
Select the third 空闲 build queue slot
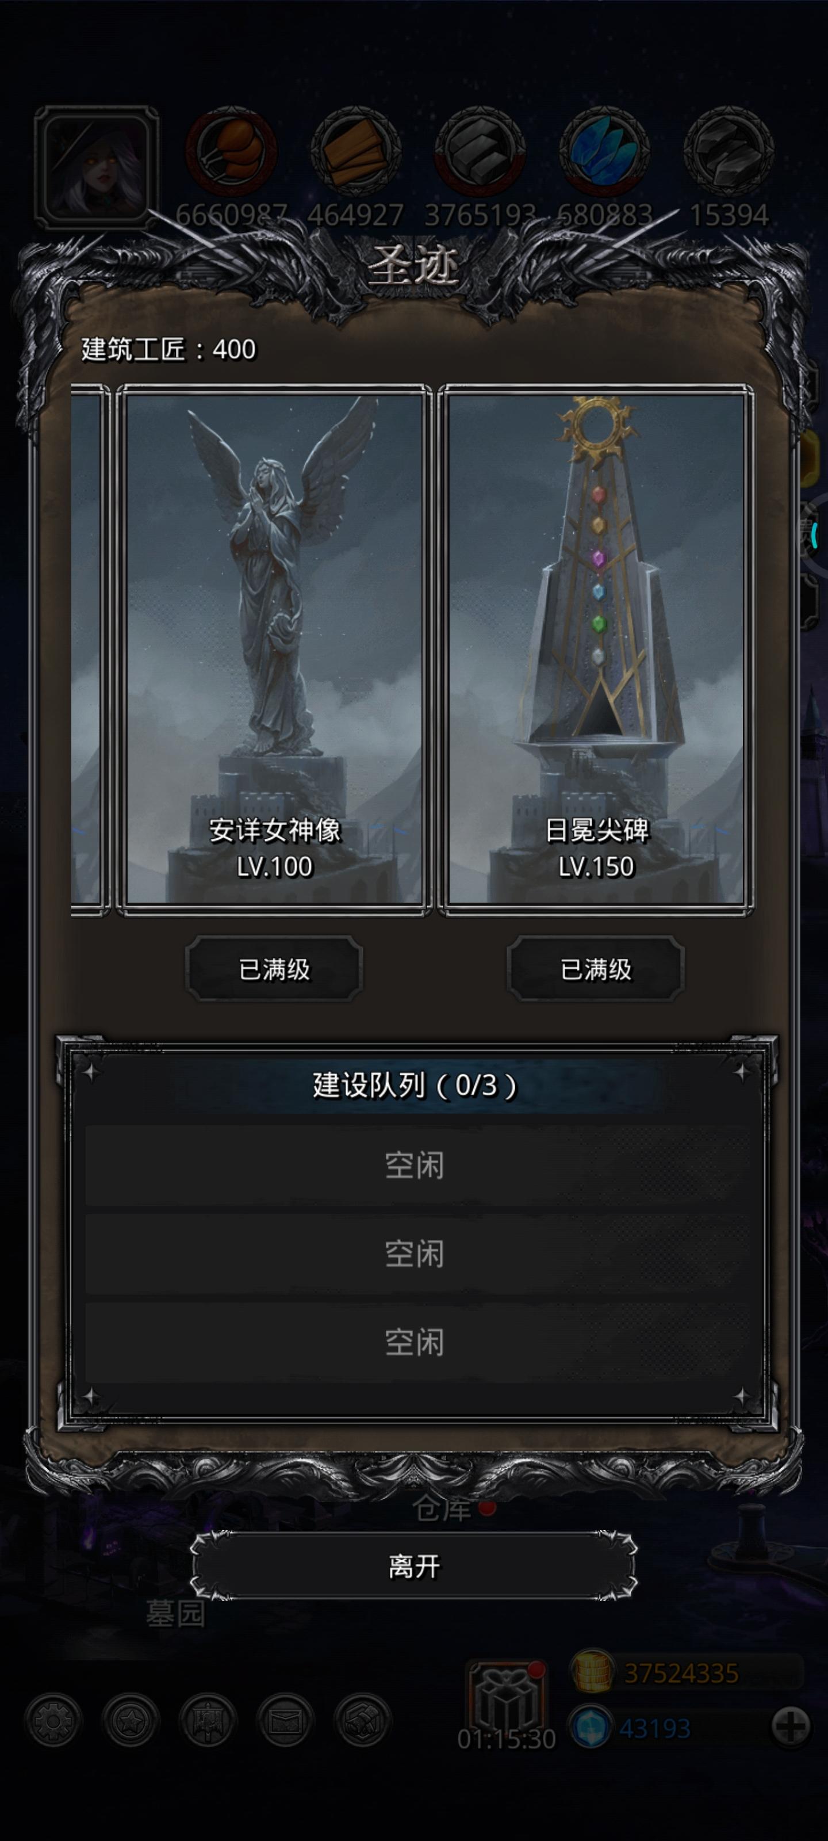tap(415, 1342)
